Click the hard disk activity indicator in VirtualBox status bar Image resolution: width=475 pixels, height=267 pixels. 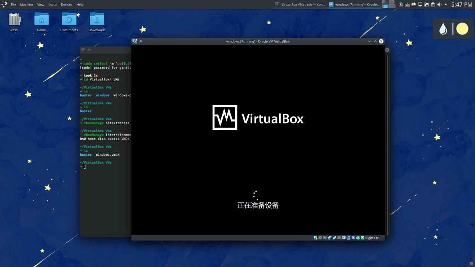tap(315, 238)
